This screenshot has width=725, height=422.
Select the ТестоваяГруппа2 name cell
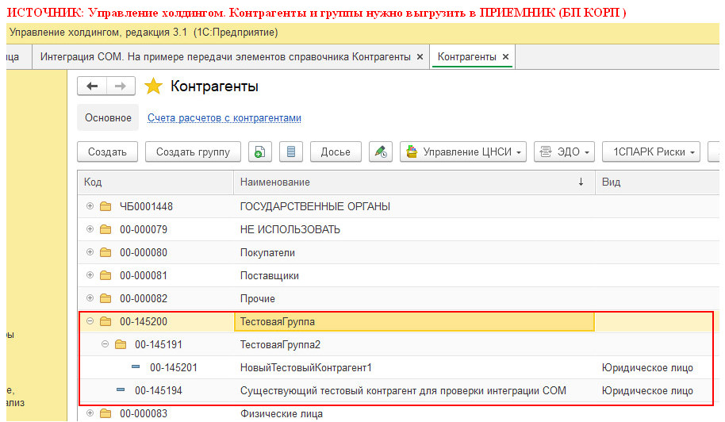point(414,345)
